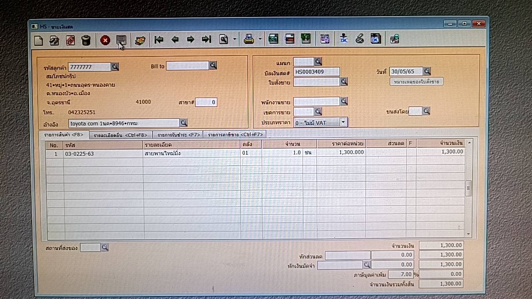Expand the ประเภทราคา VAT dropdown
This screenshot has height=299, width=532.
343,122
